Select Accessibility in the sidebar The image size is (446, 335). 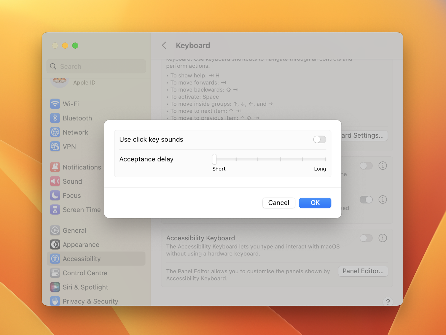coord(82,259)
